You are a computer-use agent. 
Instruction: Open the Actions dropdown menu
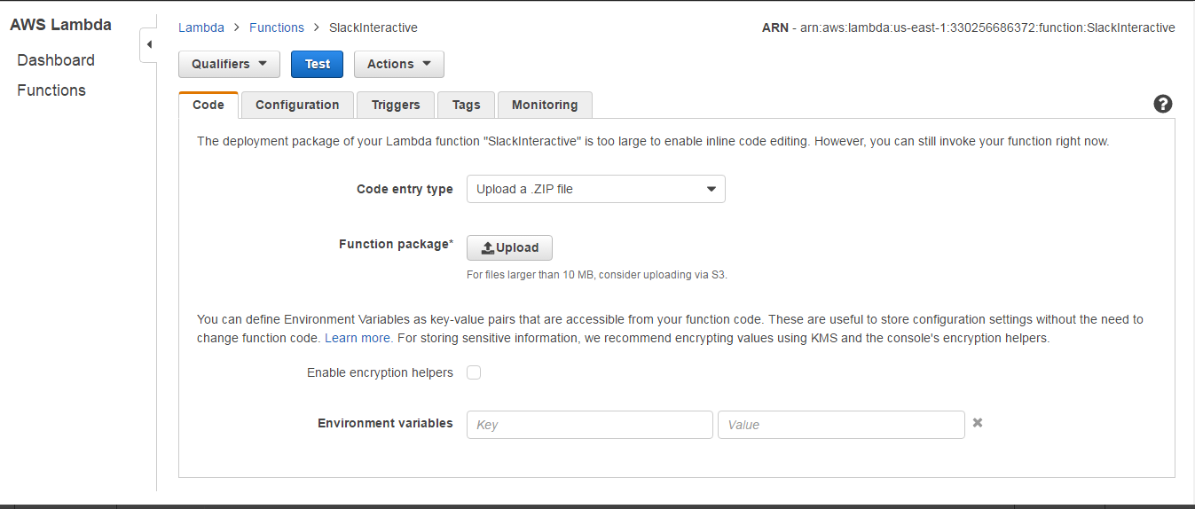(399, 64)
